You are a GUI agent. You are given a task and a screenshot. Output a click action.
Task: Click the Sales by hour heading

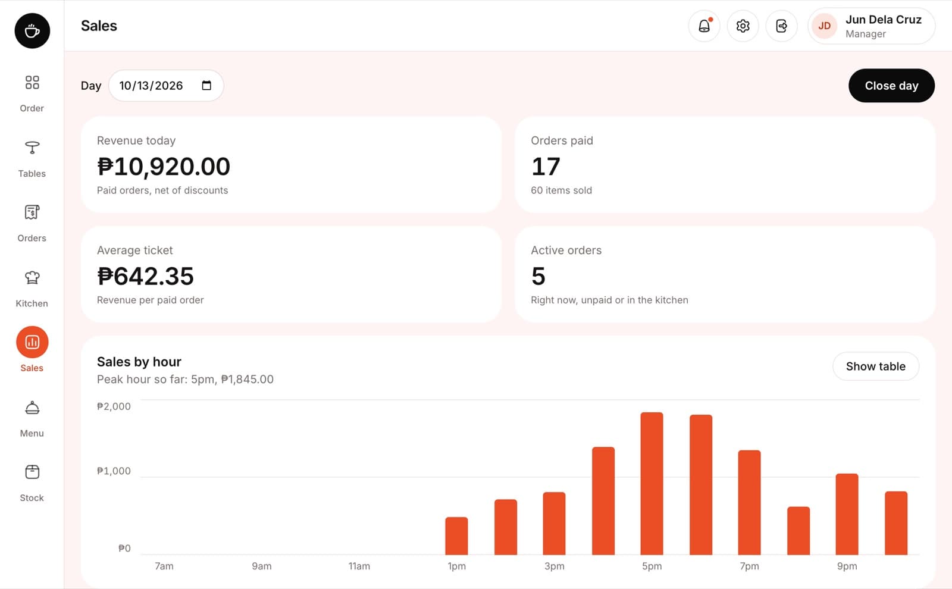pyautogui.click(x=139, y=362)
